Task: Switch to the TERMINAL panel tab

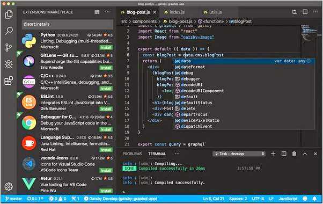Action: [157, 154]
